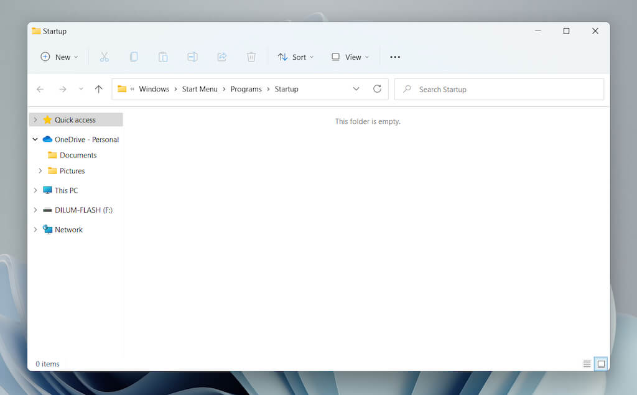Click the Search Startup field
This screenshot has height=395, width=637.
pyautogui.click(x=500, y=89)
